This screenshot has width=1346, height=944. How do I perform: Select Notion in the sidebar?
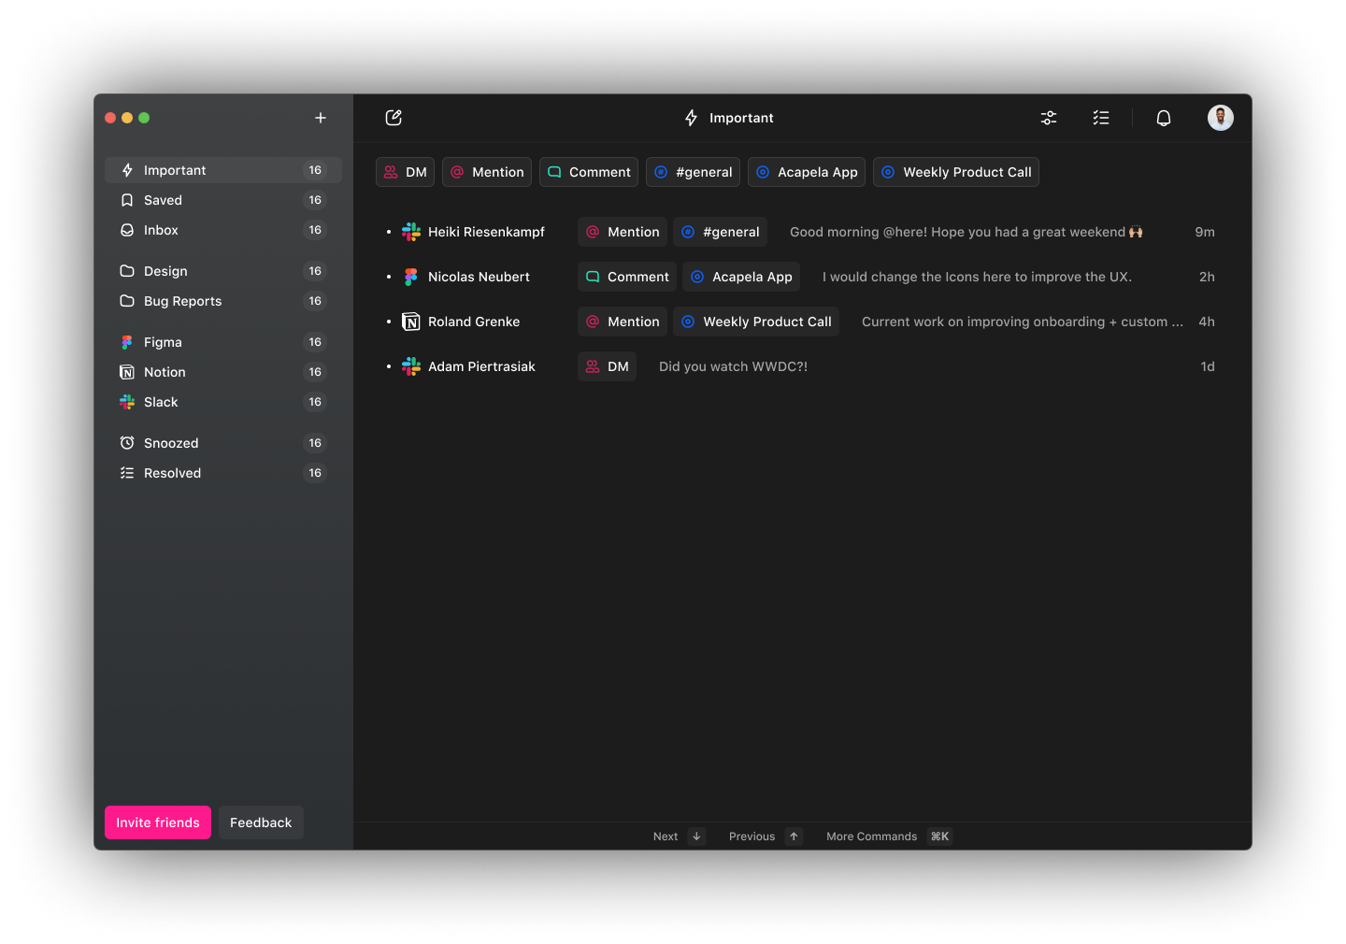click(223, 372)
